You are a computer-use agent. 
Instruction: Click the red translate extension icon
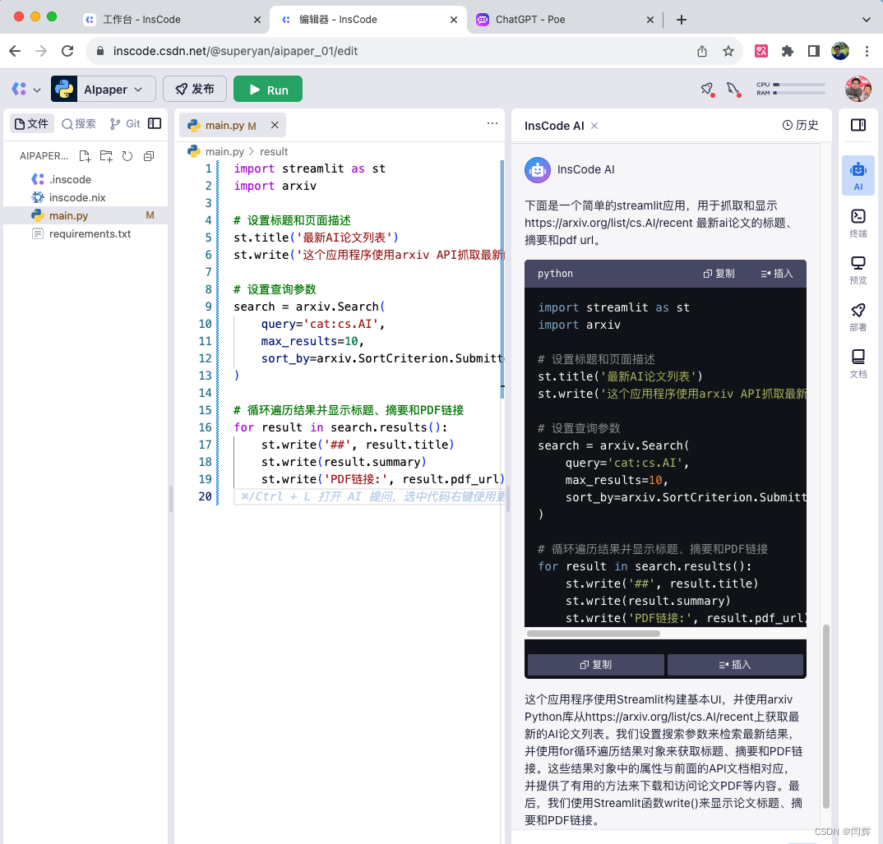760,51
